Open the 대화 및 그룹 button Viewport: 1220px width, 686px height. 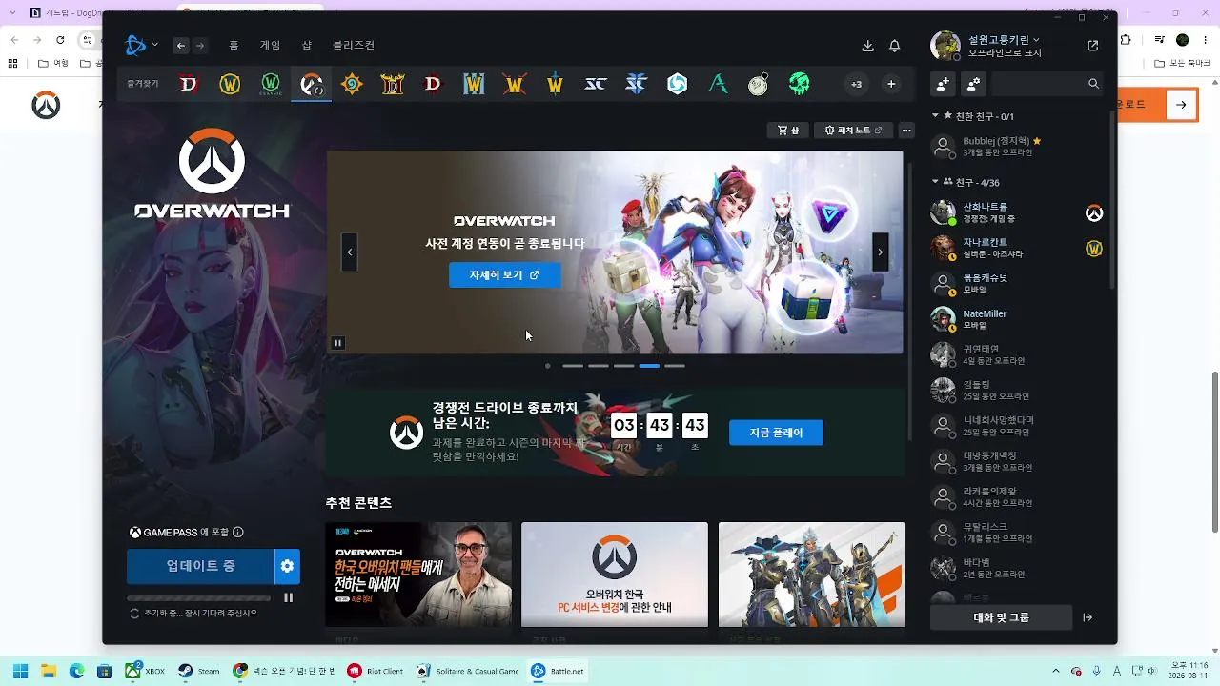1001,617
